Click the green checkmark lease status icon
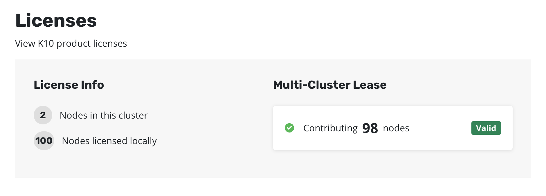 [289, 128]
